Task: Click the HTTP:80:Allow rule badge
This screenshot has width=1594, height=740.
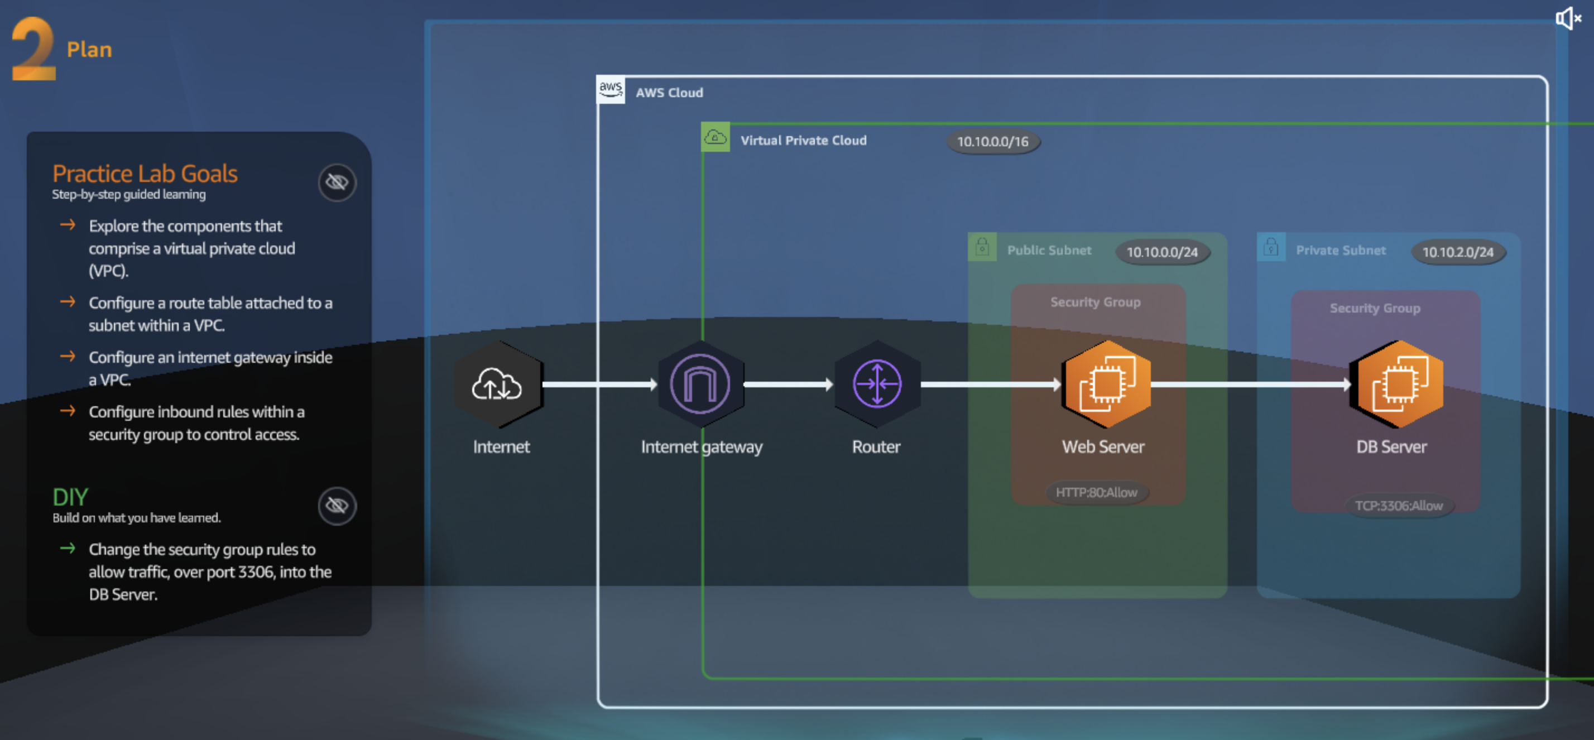Action: (1097, 493)
